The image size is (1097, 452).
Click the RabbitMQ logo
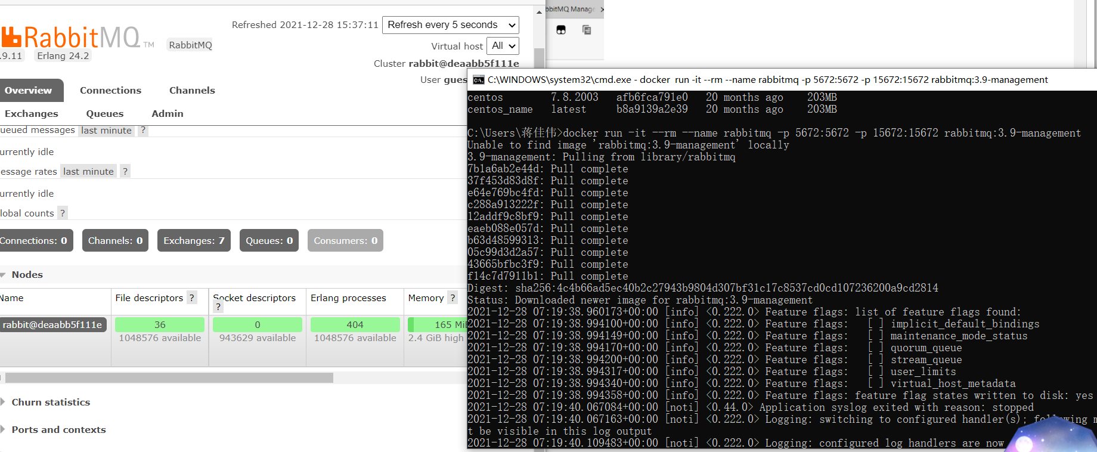click(78, 38)
